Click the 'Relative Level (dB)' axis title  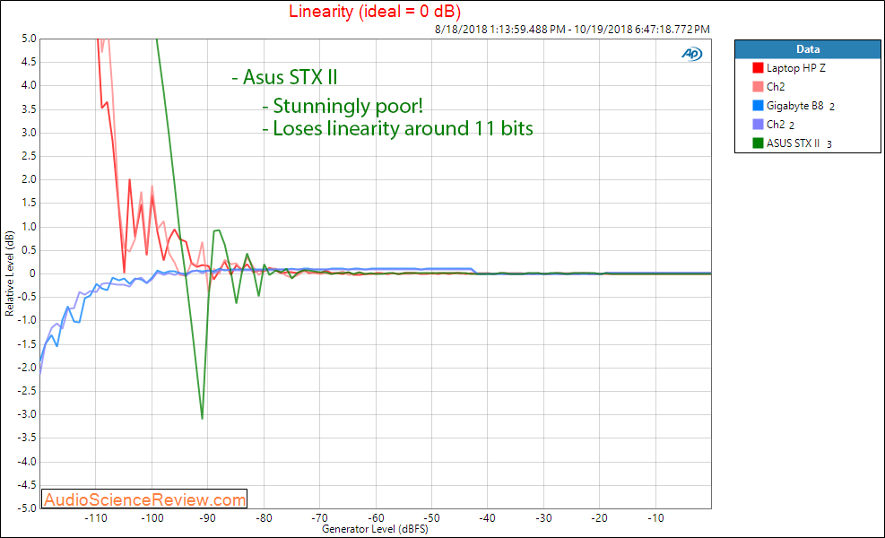pos(9,273)
